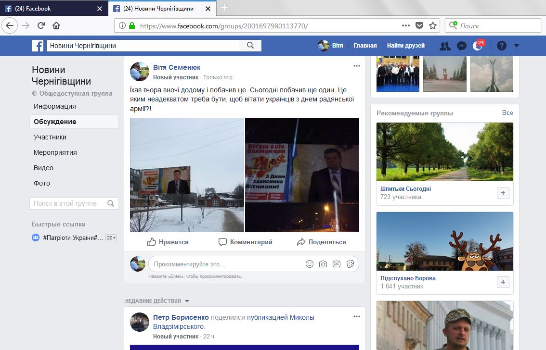Open Петр Борисенко profile name link
The image size is (546, 350).
(x=181, y=317)
